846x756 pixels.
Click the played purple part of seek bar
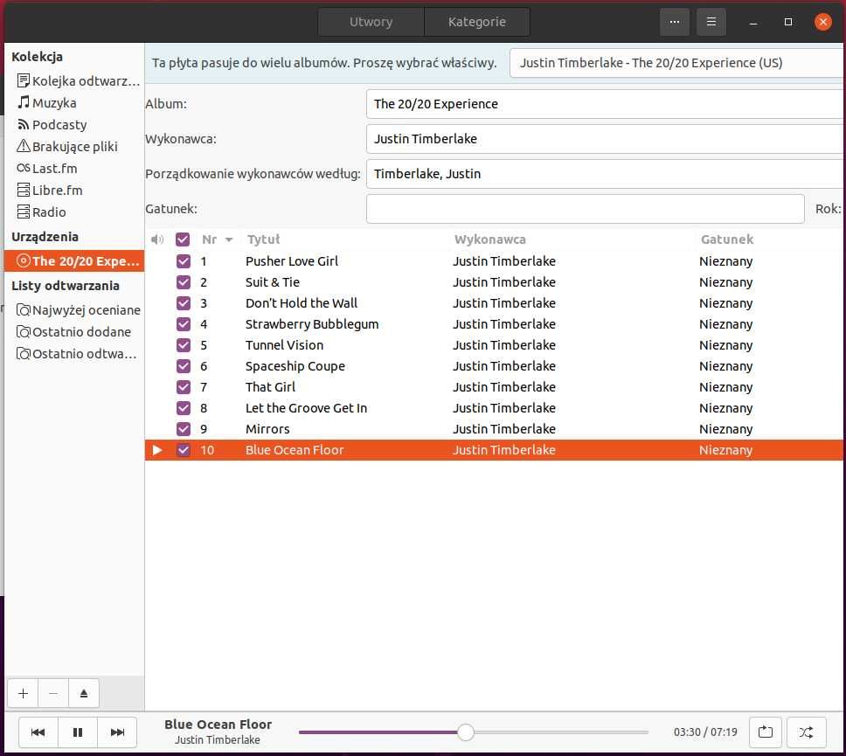(378, 732)
